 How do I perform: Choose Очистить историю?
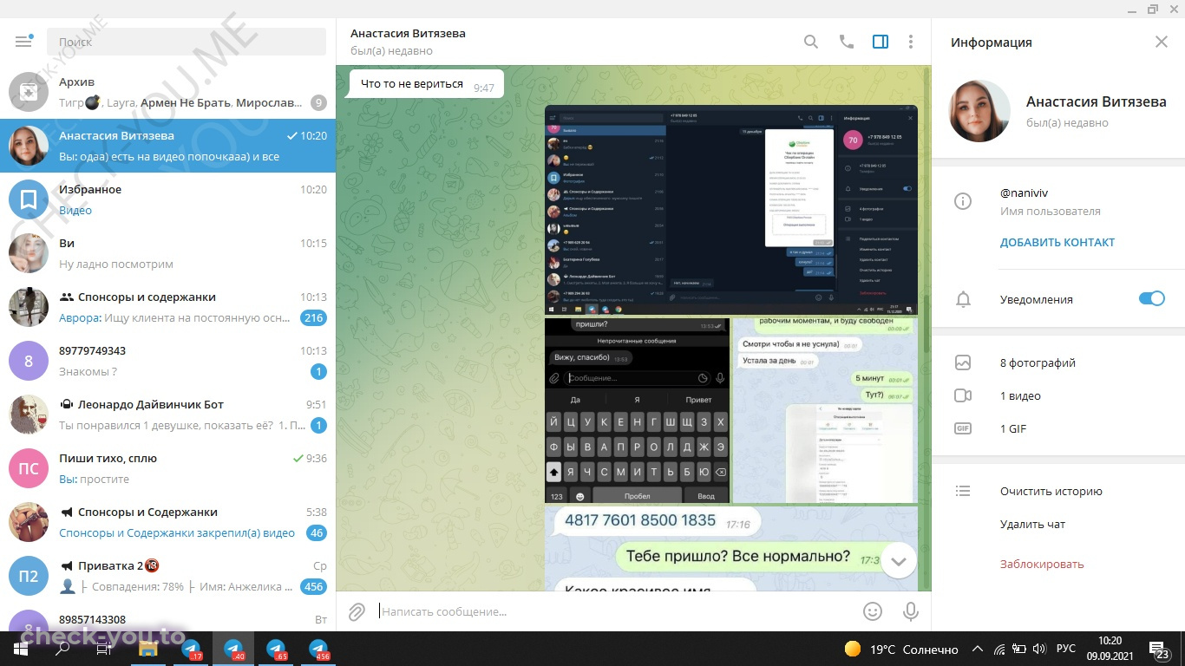tap(1051, 492)
